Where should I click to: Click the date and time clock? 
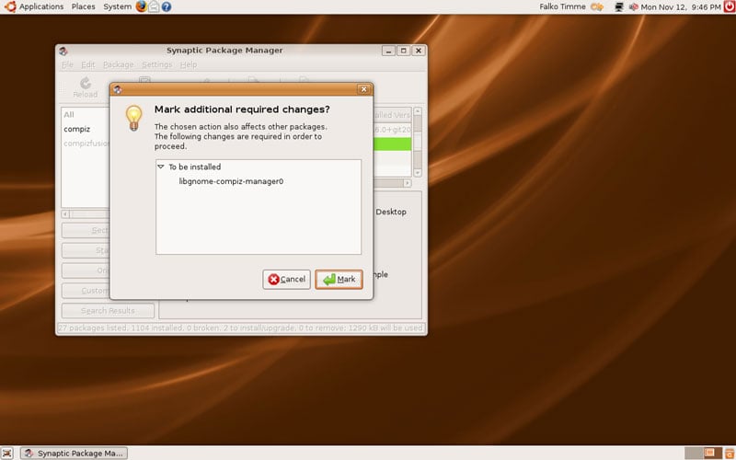click(x=681, y=6)
